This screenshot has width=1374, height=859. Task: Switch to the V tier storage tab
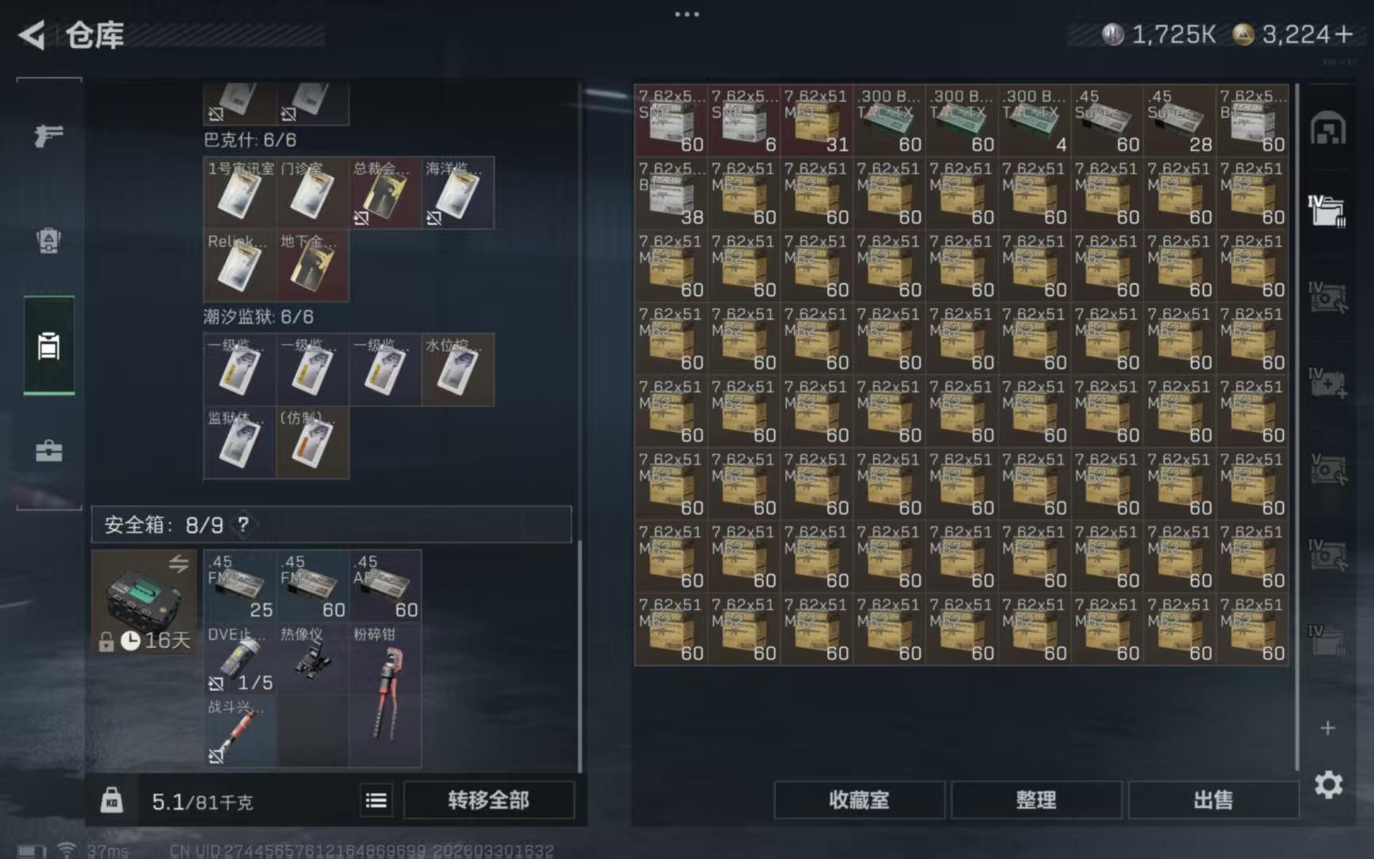point(1327,469)
